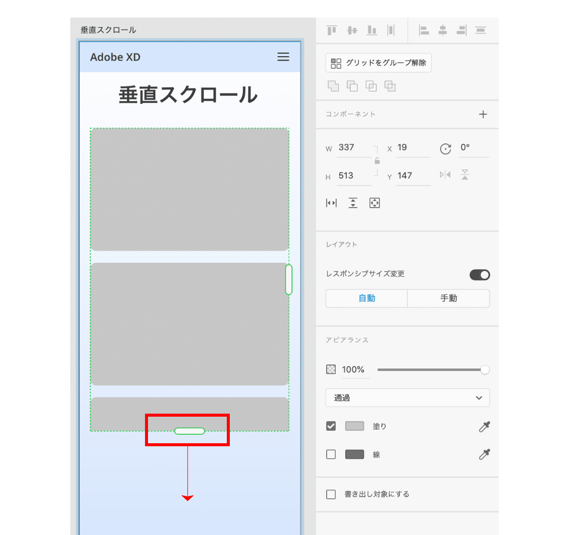The width and height of the screenshot is (569, 535).
Task: Click the align middle vertically icon
Action: [351, 30]
